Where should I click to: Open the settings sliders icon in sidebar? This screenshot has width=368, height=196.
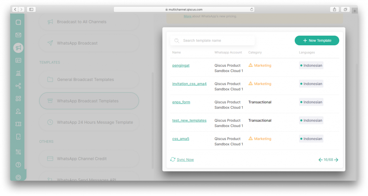coord(18,152)
